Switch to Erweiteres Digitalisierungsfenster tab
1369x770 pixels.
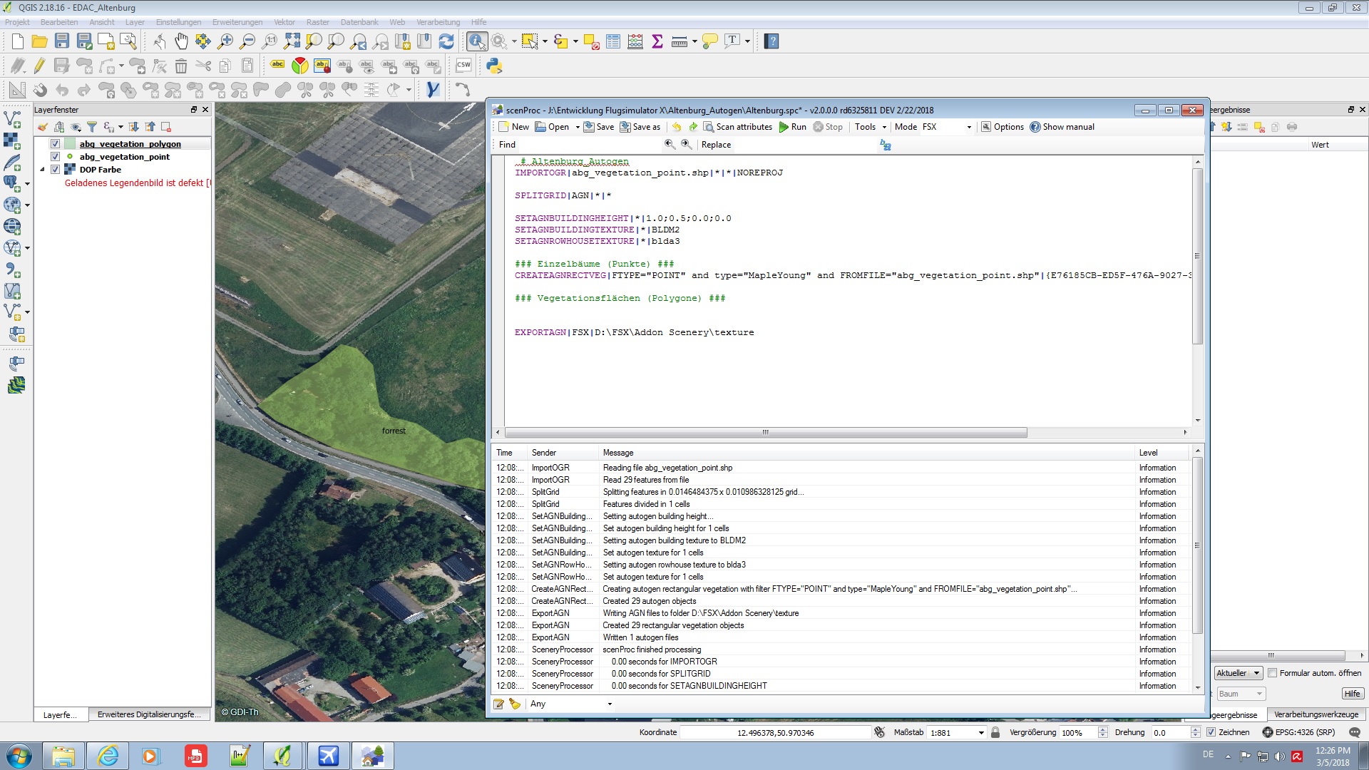tap(149, 714)
